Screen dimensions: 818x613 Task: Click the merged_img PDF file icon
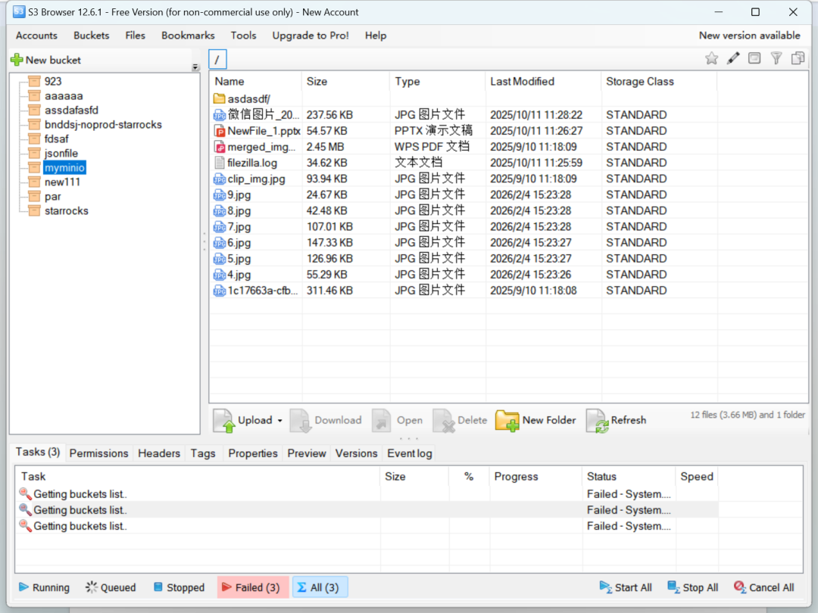click(220, 147)
